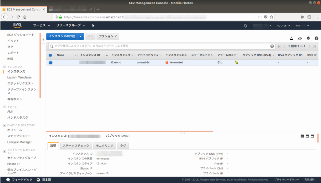
Task: Refresh the instance list
Action: tap(300, 38)
